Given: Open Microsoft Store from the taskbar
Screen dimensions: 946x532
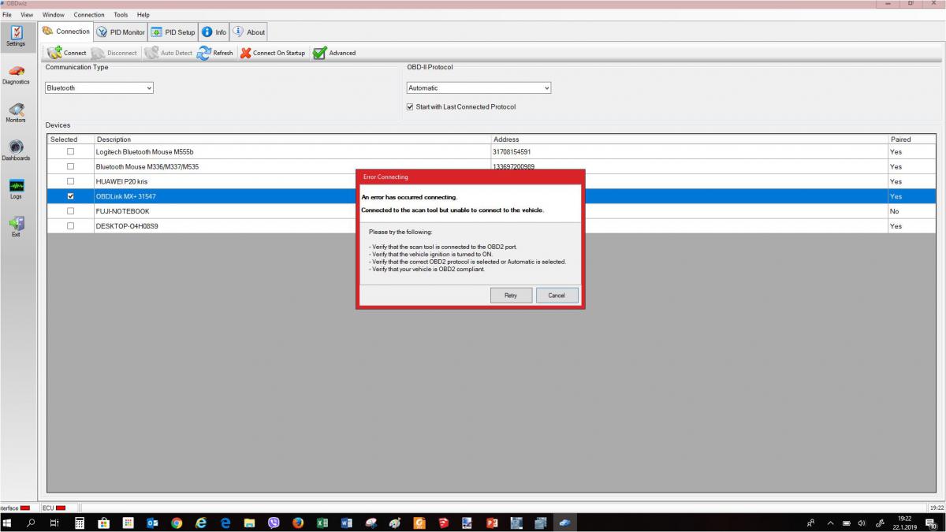Looking at the screenshot, I should 103,523.
